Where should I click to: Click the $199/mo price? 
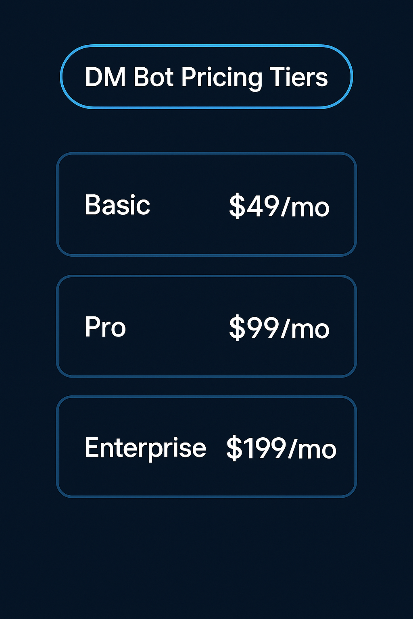coord(281,448)
